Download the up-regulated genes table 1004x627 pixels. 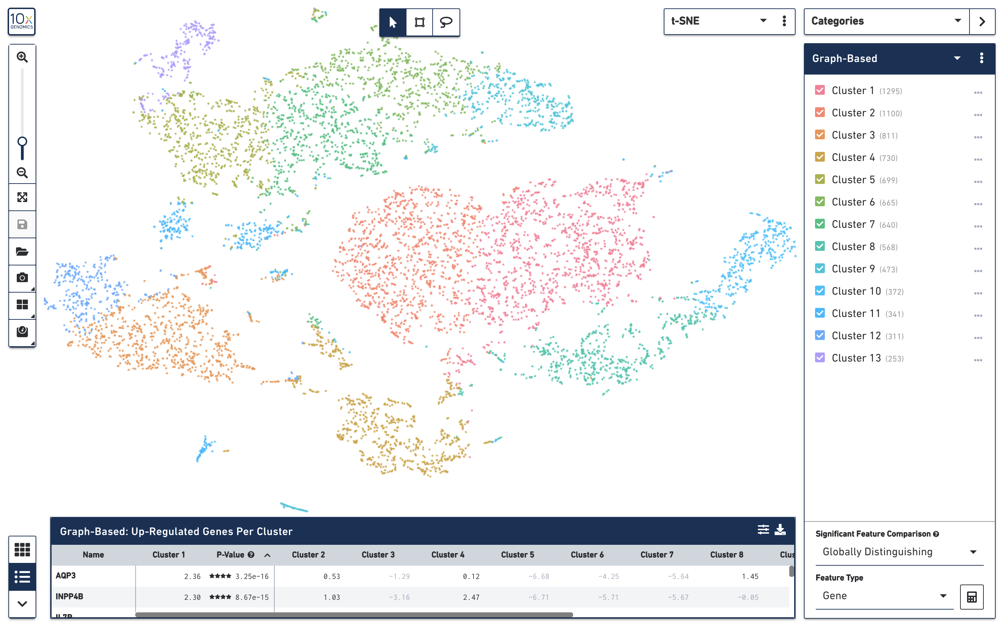780,530
